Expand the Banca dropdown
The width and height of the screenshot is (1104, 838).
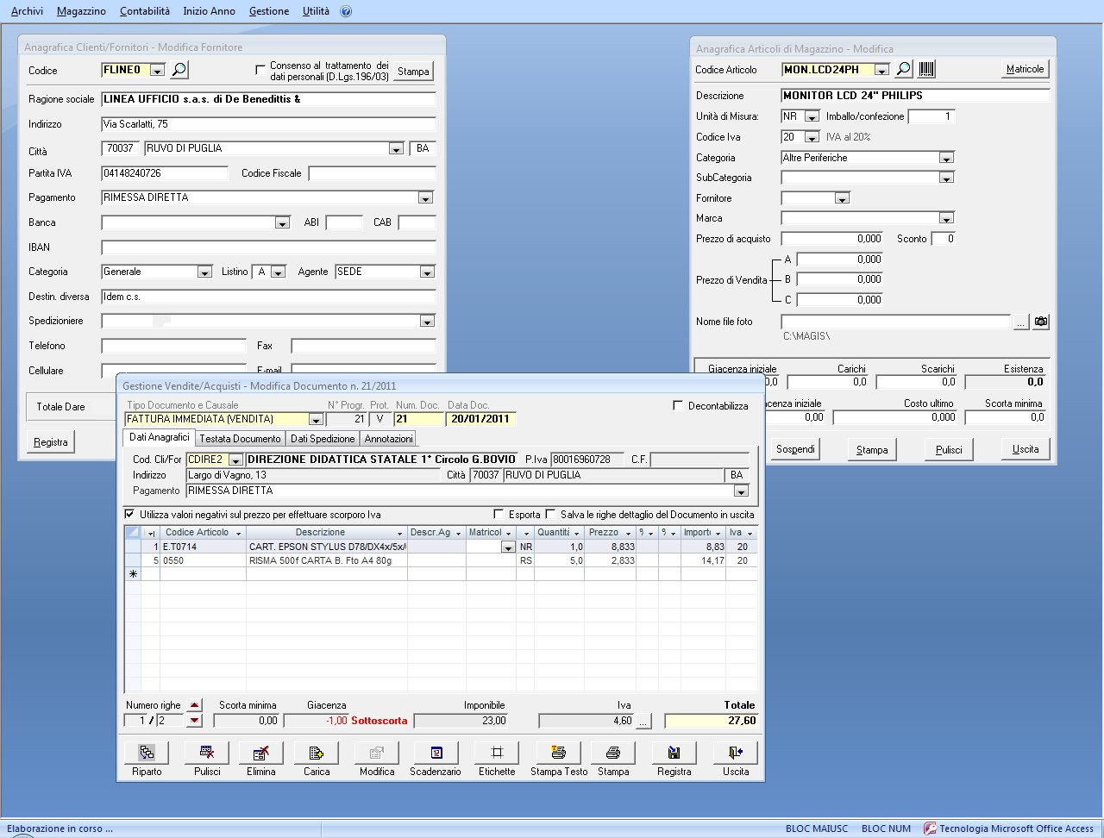coord(282,223)
